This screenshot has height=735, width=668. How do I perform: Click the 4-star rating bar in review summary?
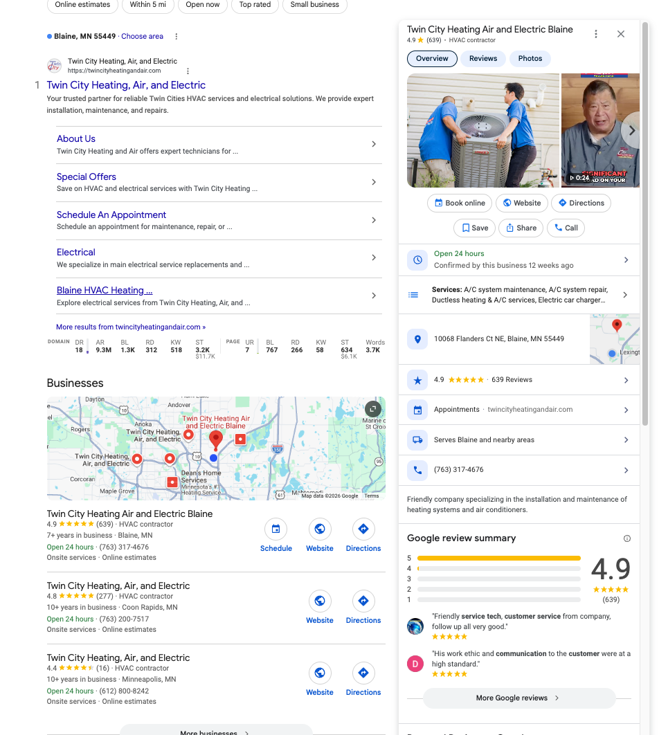[499, 569]
